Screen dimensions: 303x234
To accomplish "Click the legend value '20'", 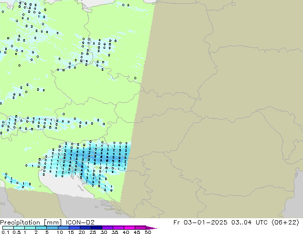I will [82, 232].
